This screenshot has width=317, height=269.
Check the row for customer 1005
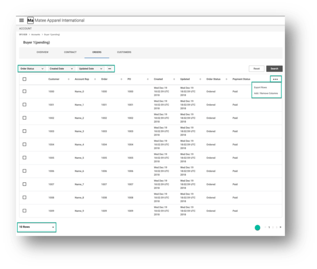point(25,157)
